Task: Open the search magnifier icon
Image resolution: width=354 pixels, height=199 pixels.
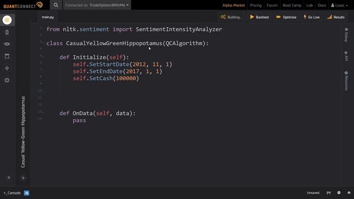Action: click(56, 5)
